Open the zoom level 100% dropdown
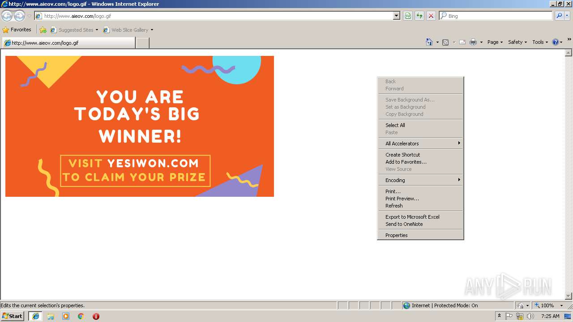The height and width of the screenshot is (322, 573). [561, 305]
